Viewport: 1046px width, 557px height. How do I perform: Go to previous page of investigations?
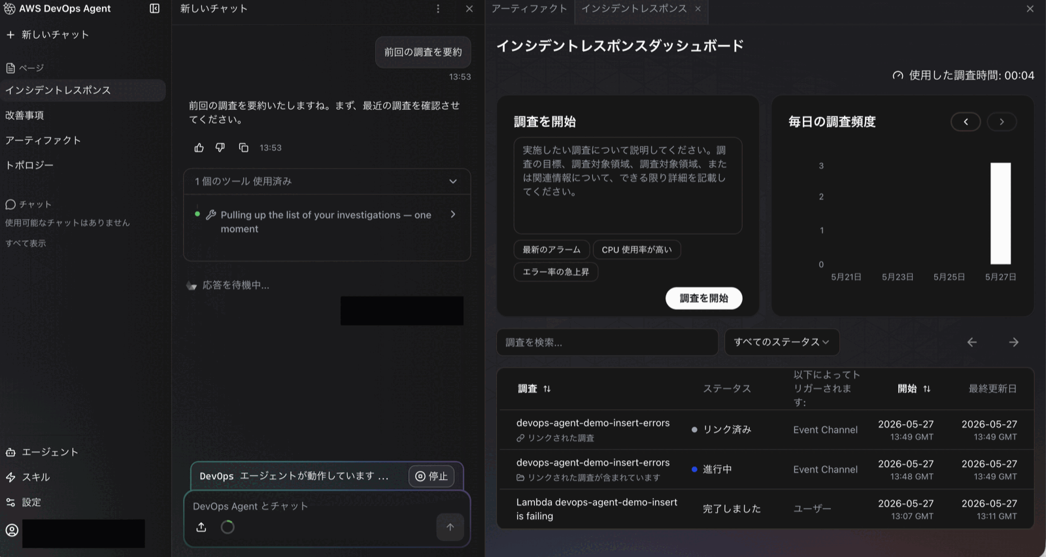(972, 342)
